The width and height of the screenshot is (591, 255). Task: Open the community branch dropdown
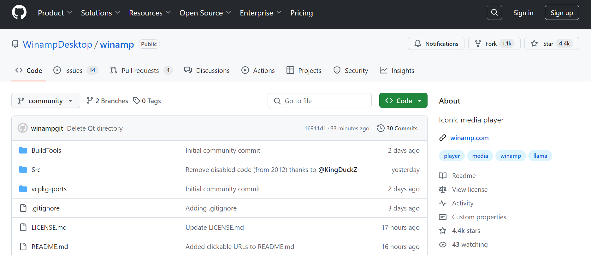[46, 100]
